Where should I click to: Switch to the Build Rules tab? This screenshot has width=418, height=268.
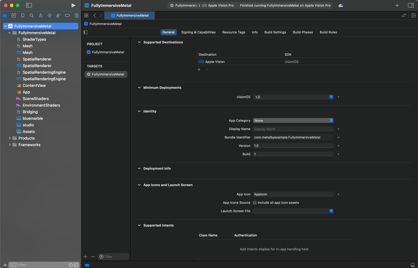tap(328, 32)
